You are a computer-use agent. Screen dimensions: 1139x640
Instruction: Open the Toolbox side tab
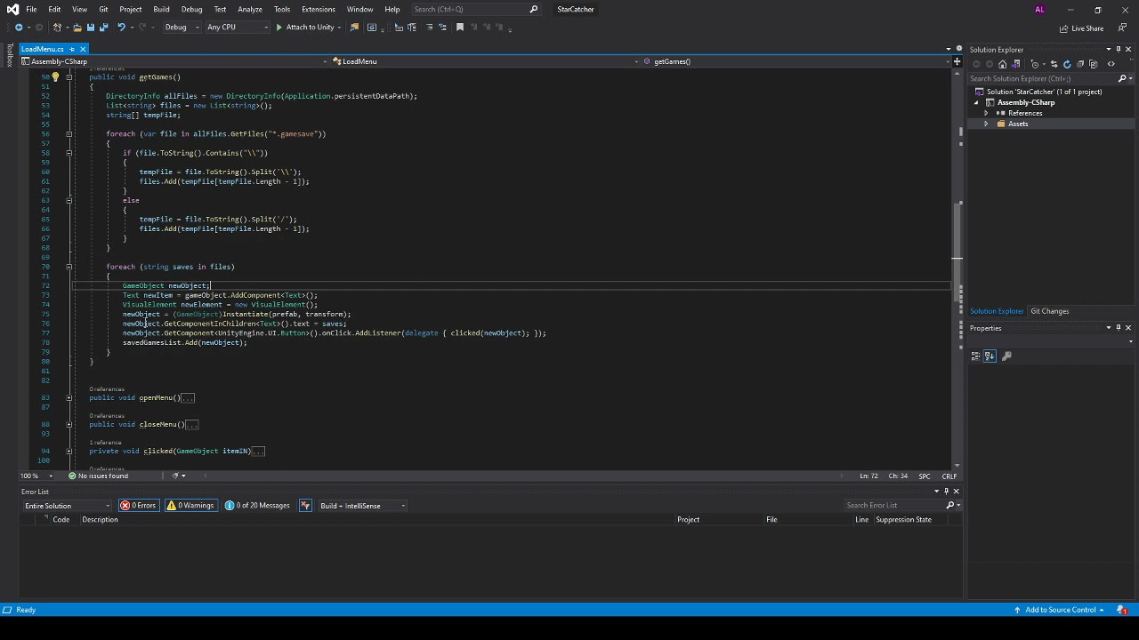9,56
